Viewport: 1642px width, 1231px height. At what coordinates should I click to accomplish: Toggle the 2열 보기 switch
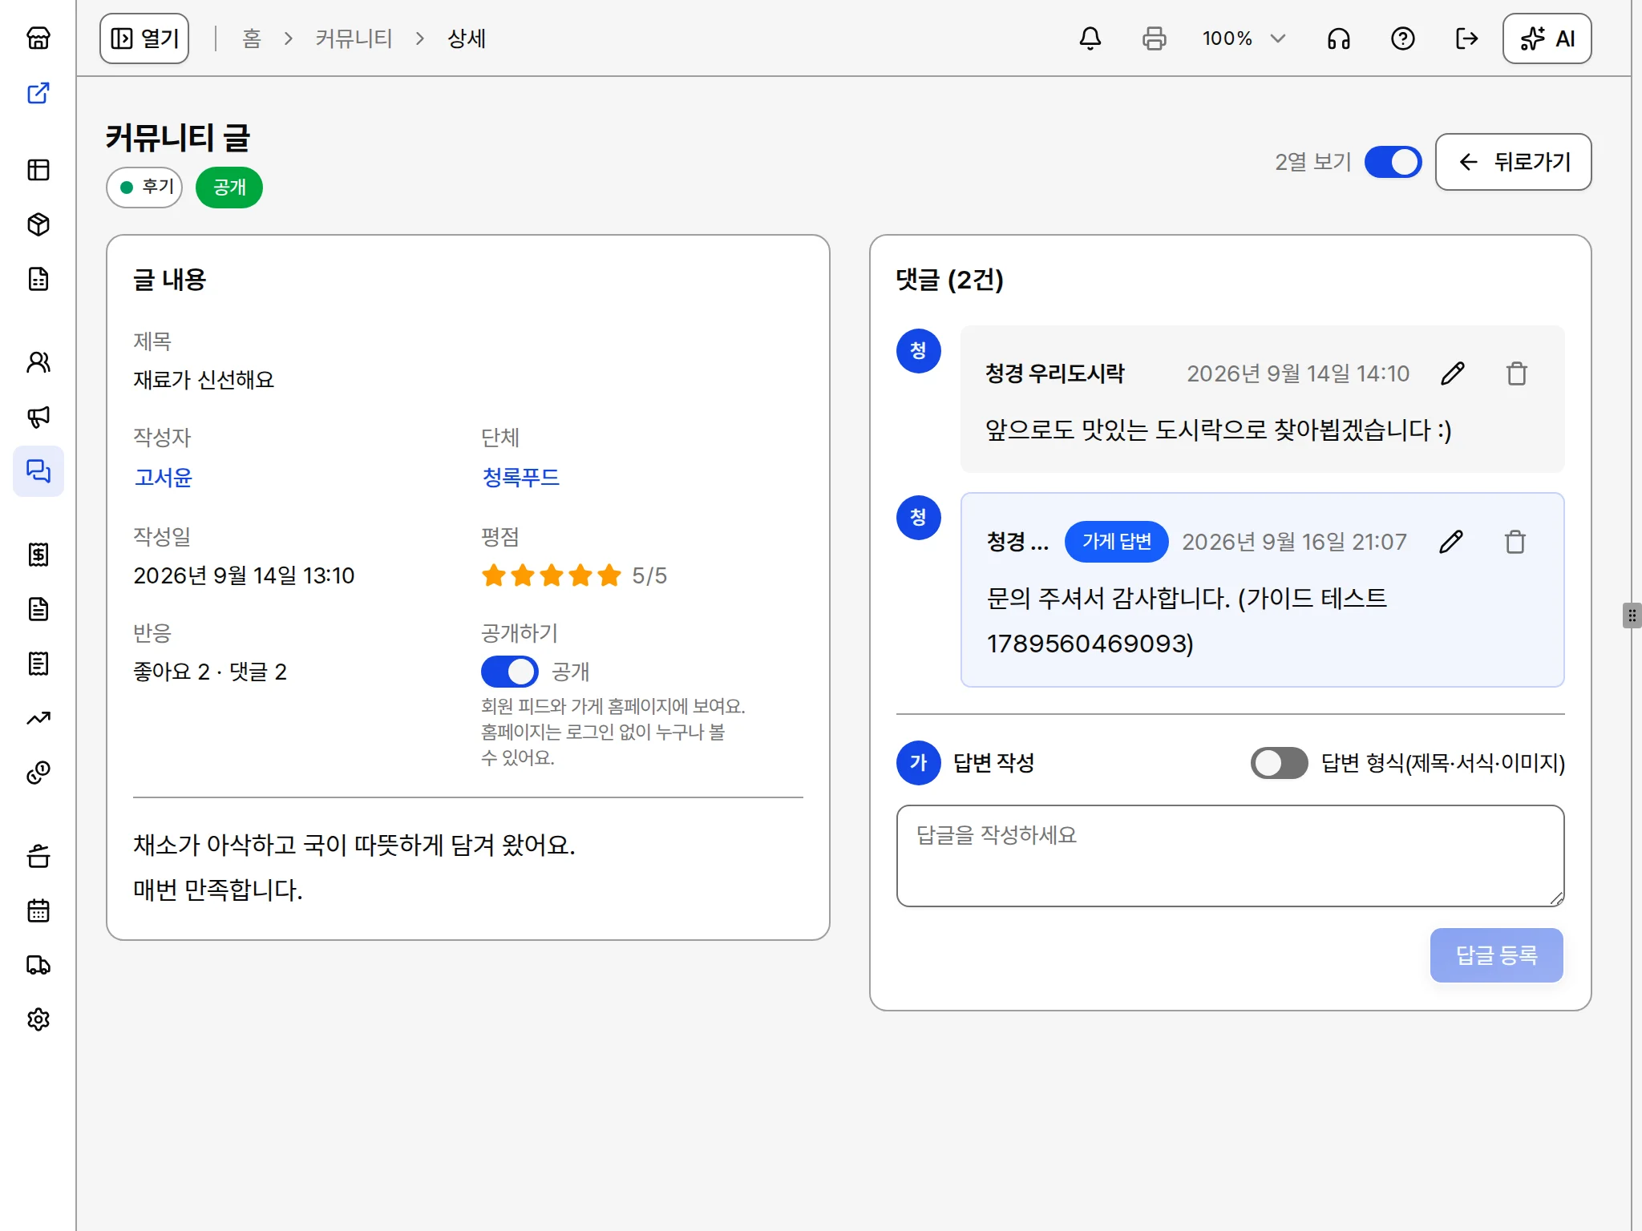[1393, 162]
